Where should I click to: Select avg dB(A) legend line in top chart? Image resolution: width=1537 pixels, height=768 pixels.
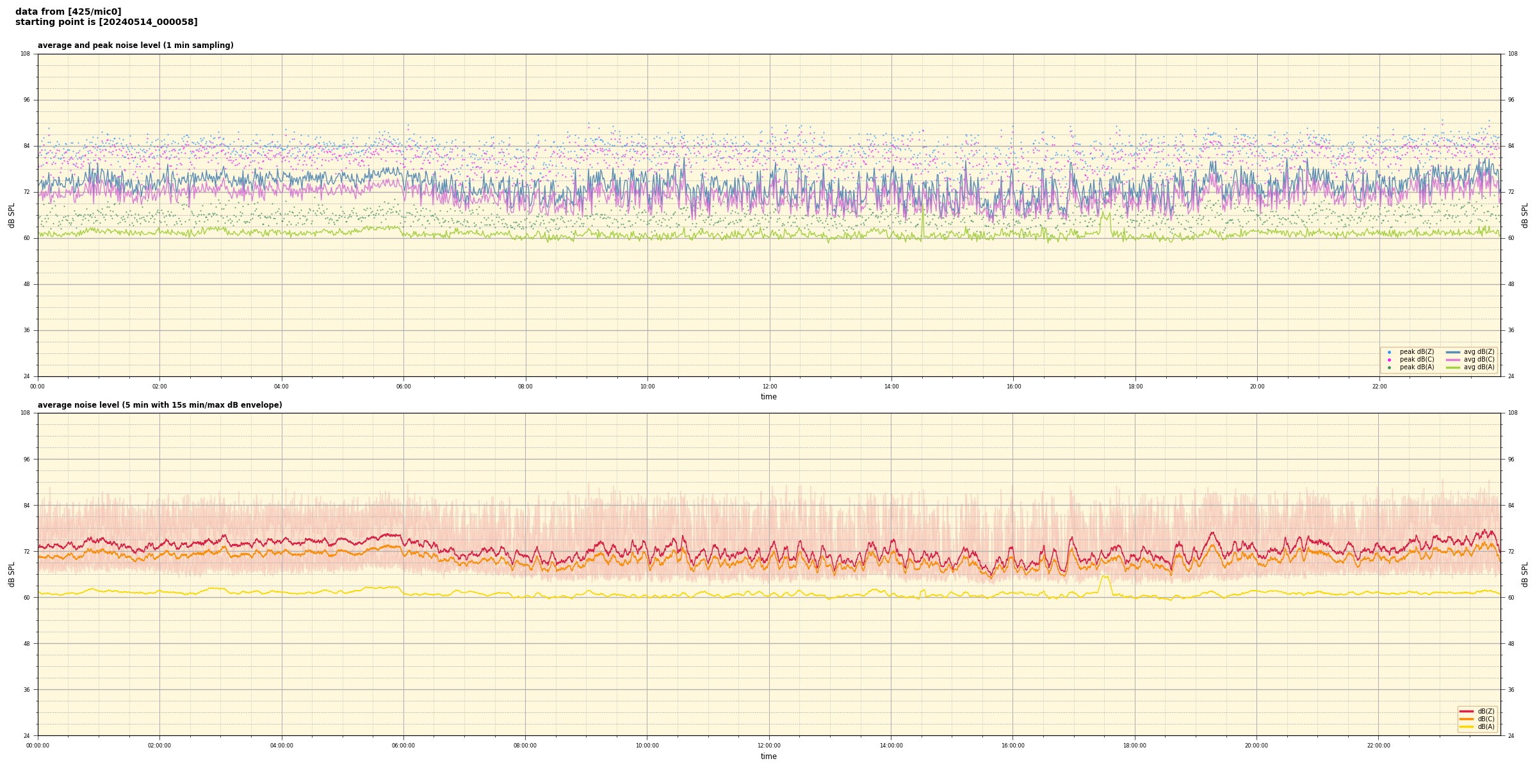pyautogui.click(x=1453, y=367)
